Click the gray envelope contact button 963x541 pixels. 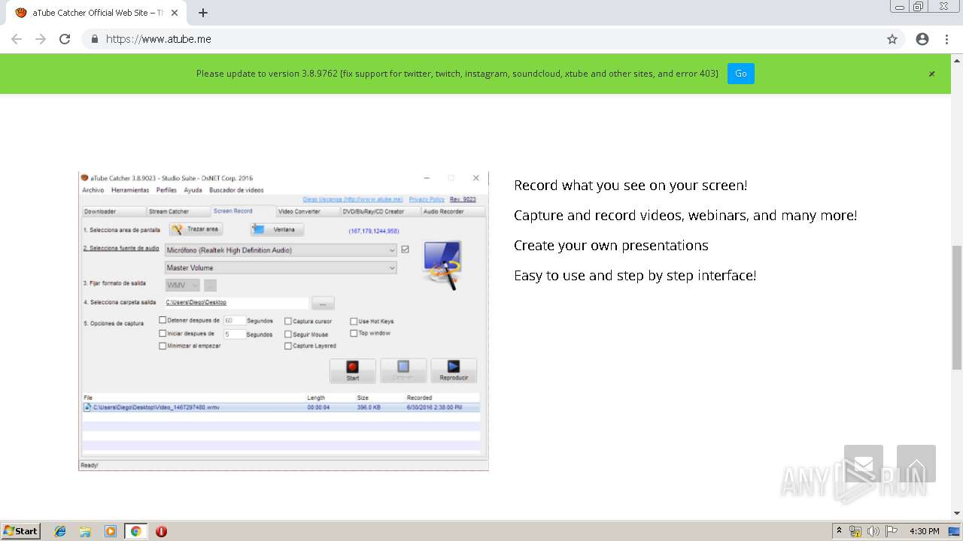click(864, 464)
